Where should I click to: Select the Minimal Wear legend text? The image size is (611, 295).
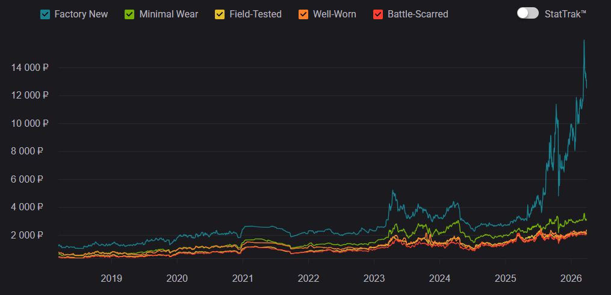coord(169,14)
